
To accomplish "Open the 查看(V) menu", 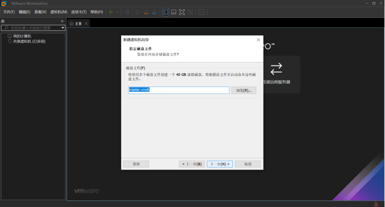I will (x=40, y=12).
